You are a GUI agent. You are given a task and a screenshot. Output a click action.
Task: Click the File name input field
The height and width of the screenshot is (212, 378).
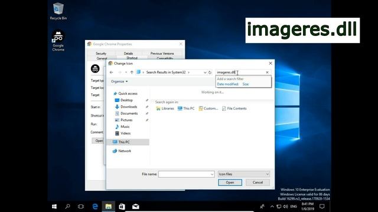184,174
